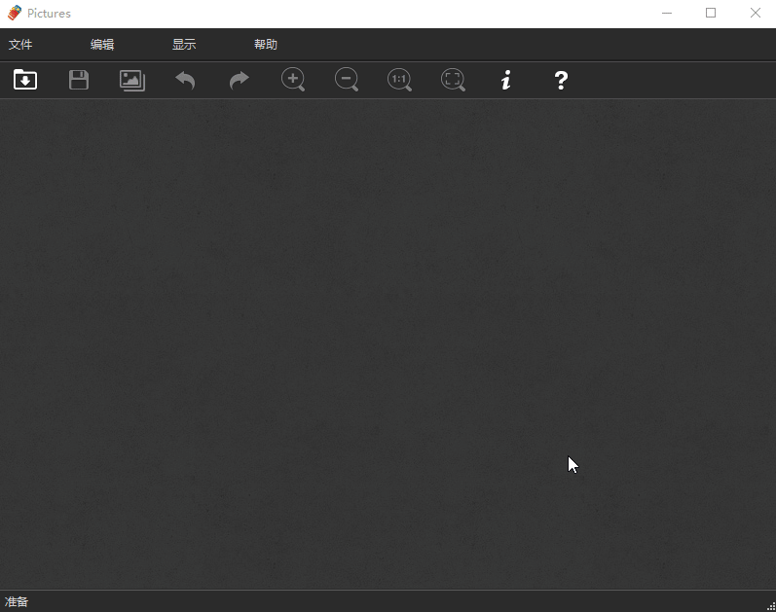
Task: Zoom in with the plus magnifier
Action: coord(293,80)
